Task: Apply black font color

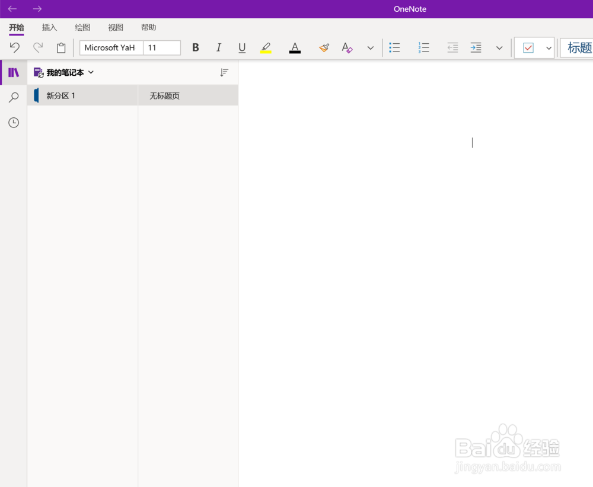Action: (295, 47)
